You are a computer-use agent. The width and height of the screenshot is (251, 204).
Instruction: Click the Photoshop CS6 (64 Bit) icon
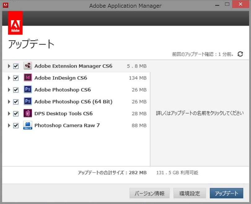pos(28,101)
